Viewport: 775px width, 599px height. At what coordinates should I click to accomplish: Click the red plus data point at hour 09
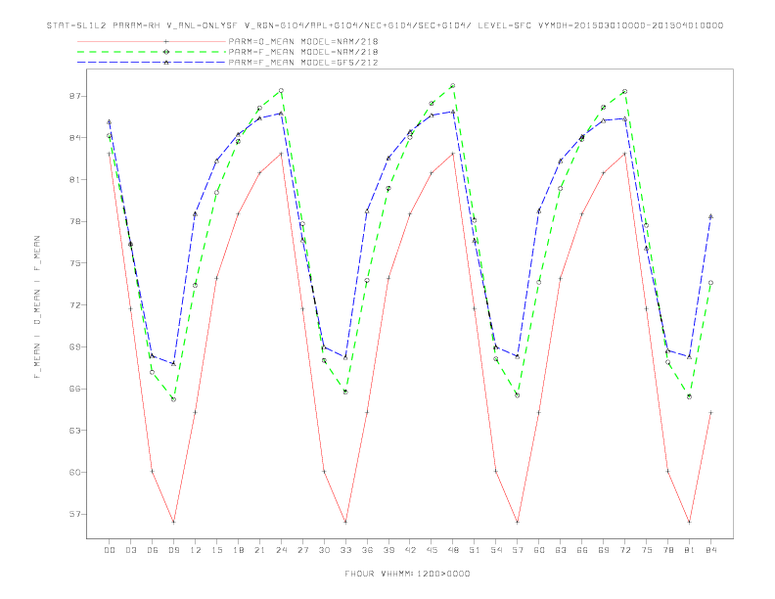(x=173, y=522)
